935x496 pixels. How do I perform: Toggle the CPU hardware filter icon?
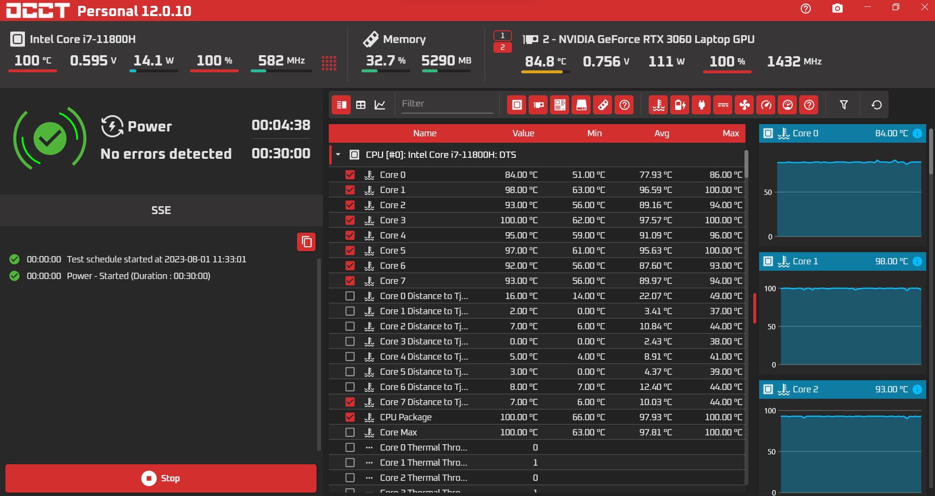point(517,105)
